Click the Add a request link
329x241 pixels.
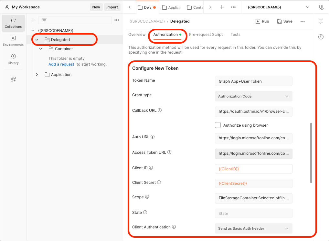(61, 64)
